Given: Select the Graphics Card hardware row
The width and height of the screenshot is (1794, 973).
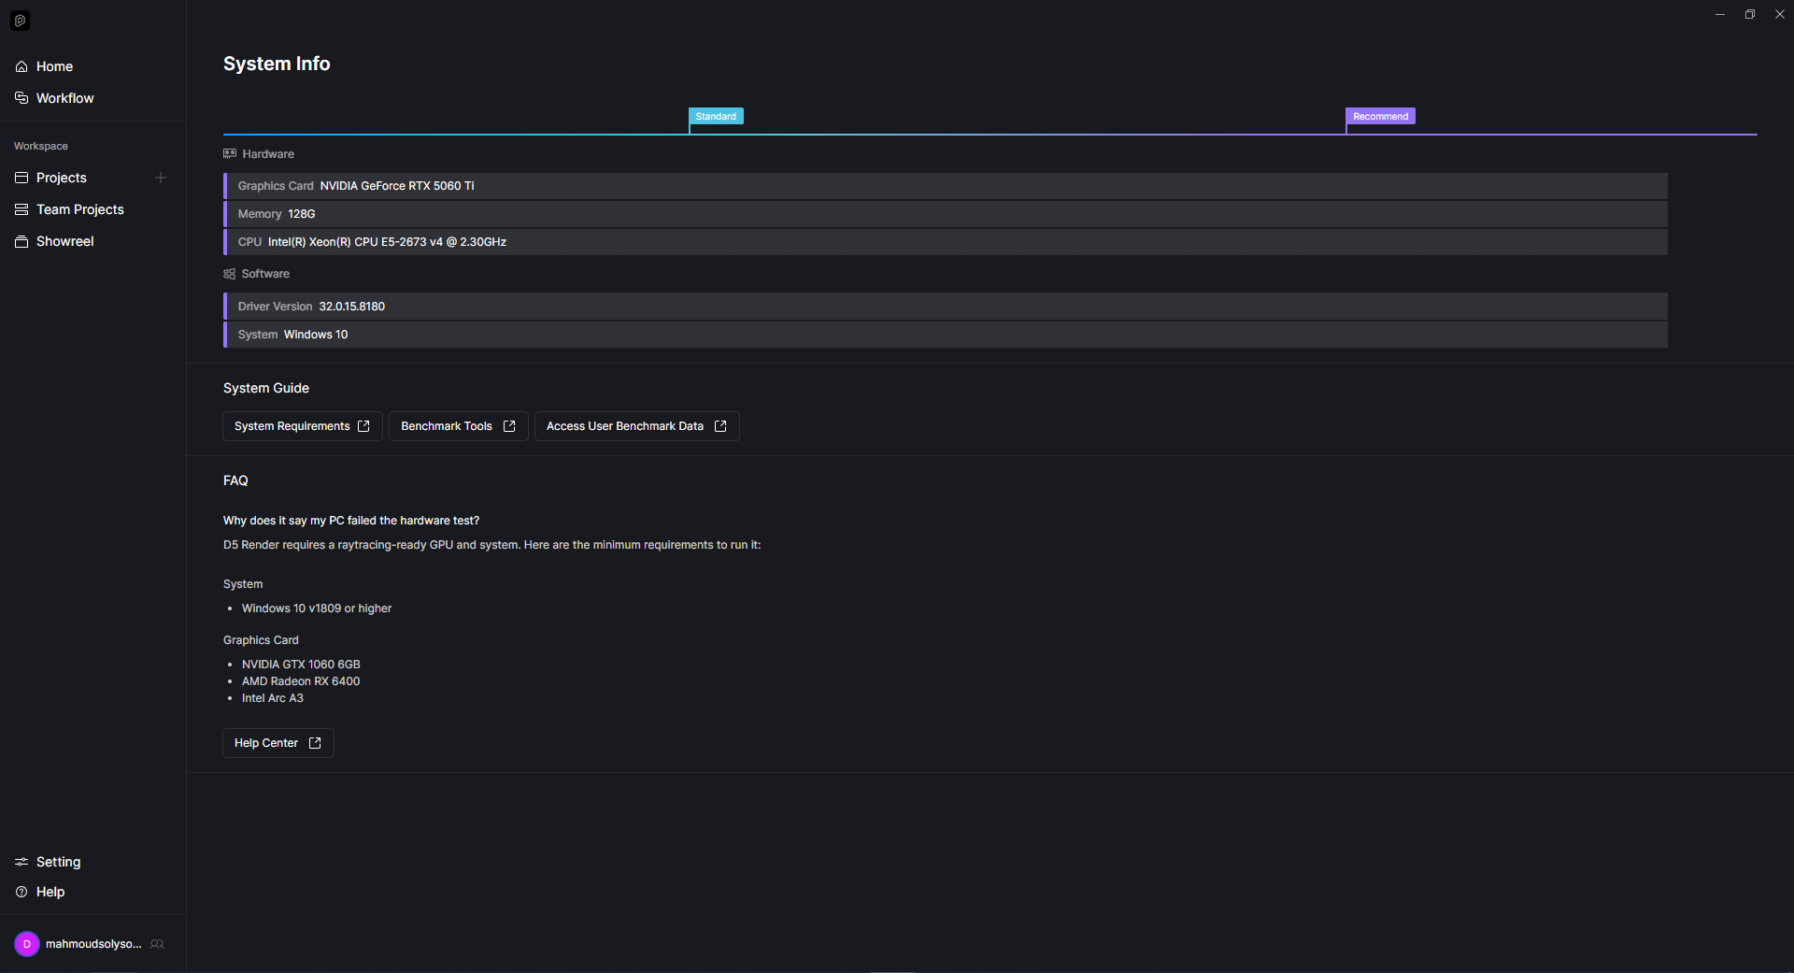Looking at the screenshot, I should click(x=946, y=186).
